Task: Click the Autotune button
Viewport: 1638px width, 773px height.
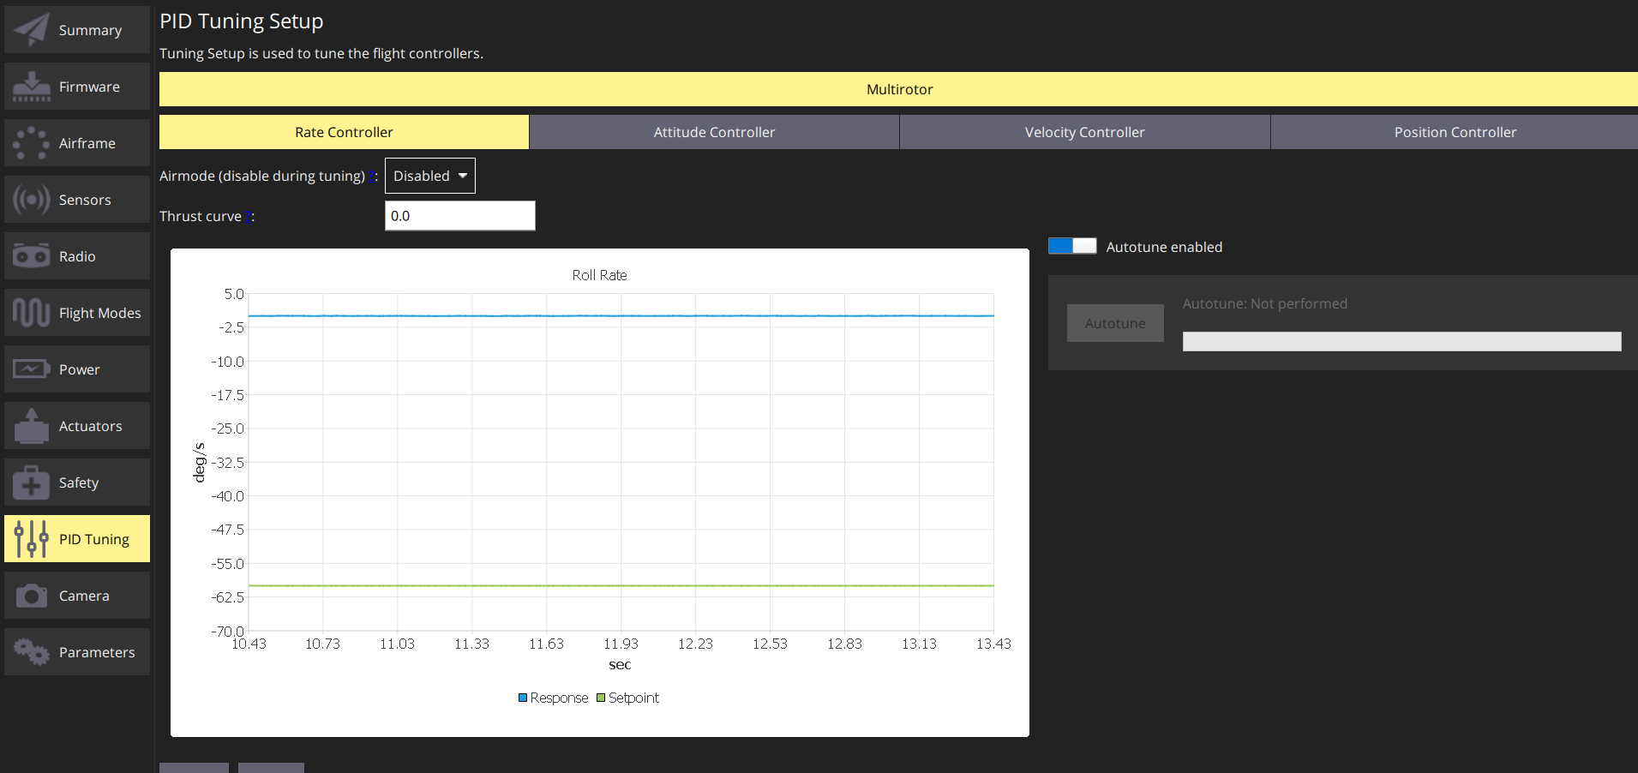Action: [x=1115, y=323]
